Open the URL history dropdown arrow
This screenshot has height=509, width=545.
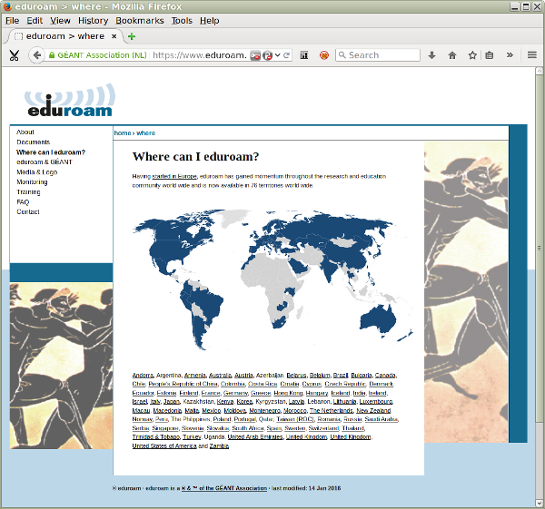277,55
